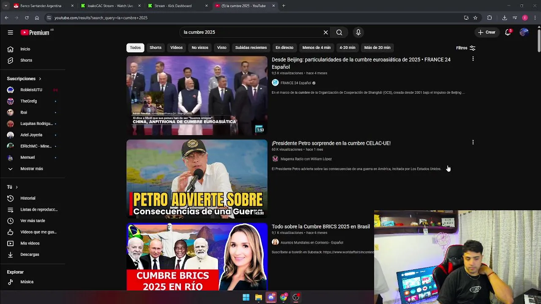This screenshot has width=541, height=304.
Task: Open Discord from taskbar
Action: point(271,298)
